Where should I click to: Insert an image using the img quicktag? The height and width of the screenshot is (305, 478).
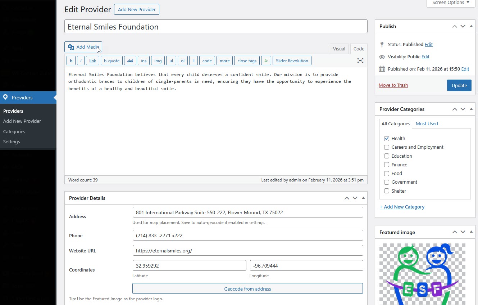pyautogui.click(x=158, y=60)
